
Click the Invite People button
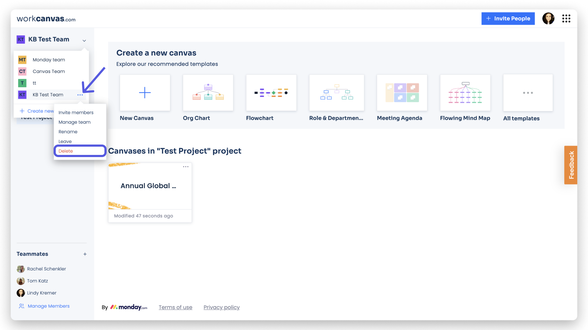click(x=508, y=18)
